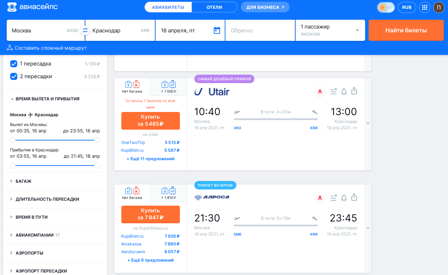Expand Utair ticket details arrow

pos(368,124)
